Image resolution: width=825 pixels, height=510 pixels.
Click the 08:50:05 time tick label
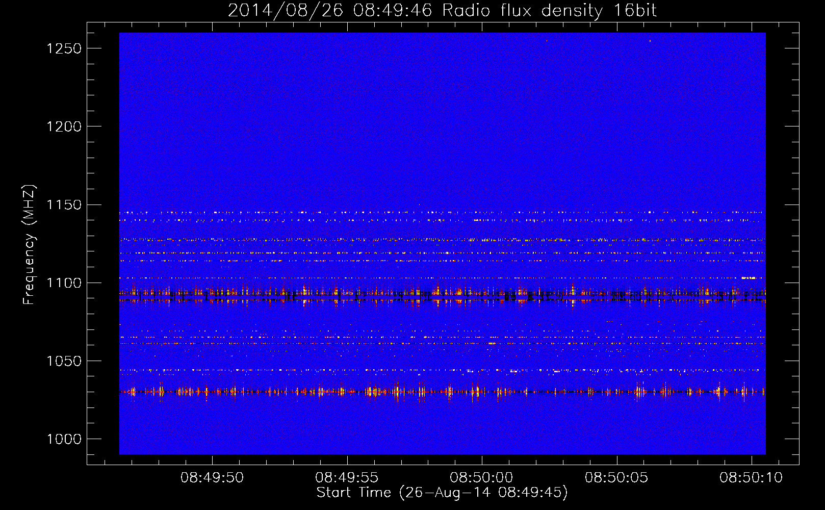point(616,478)
